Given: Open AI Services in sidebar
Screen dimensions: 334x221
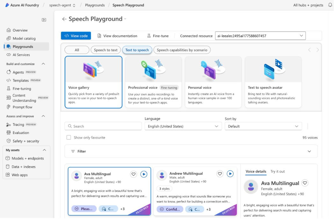Looking at the screenshot, I should point(18,55).
